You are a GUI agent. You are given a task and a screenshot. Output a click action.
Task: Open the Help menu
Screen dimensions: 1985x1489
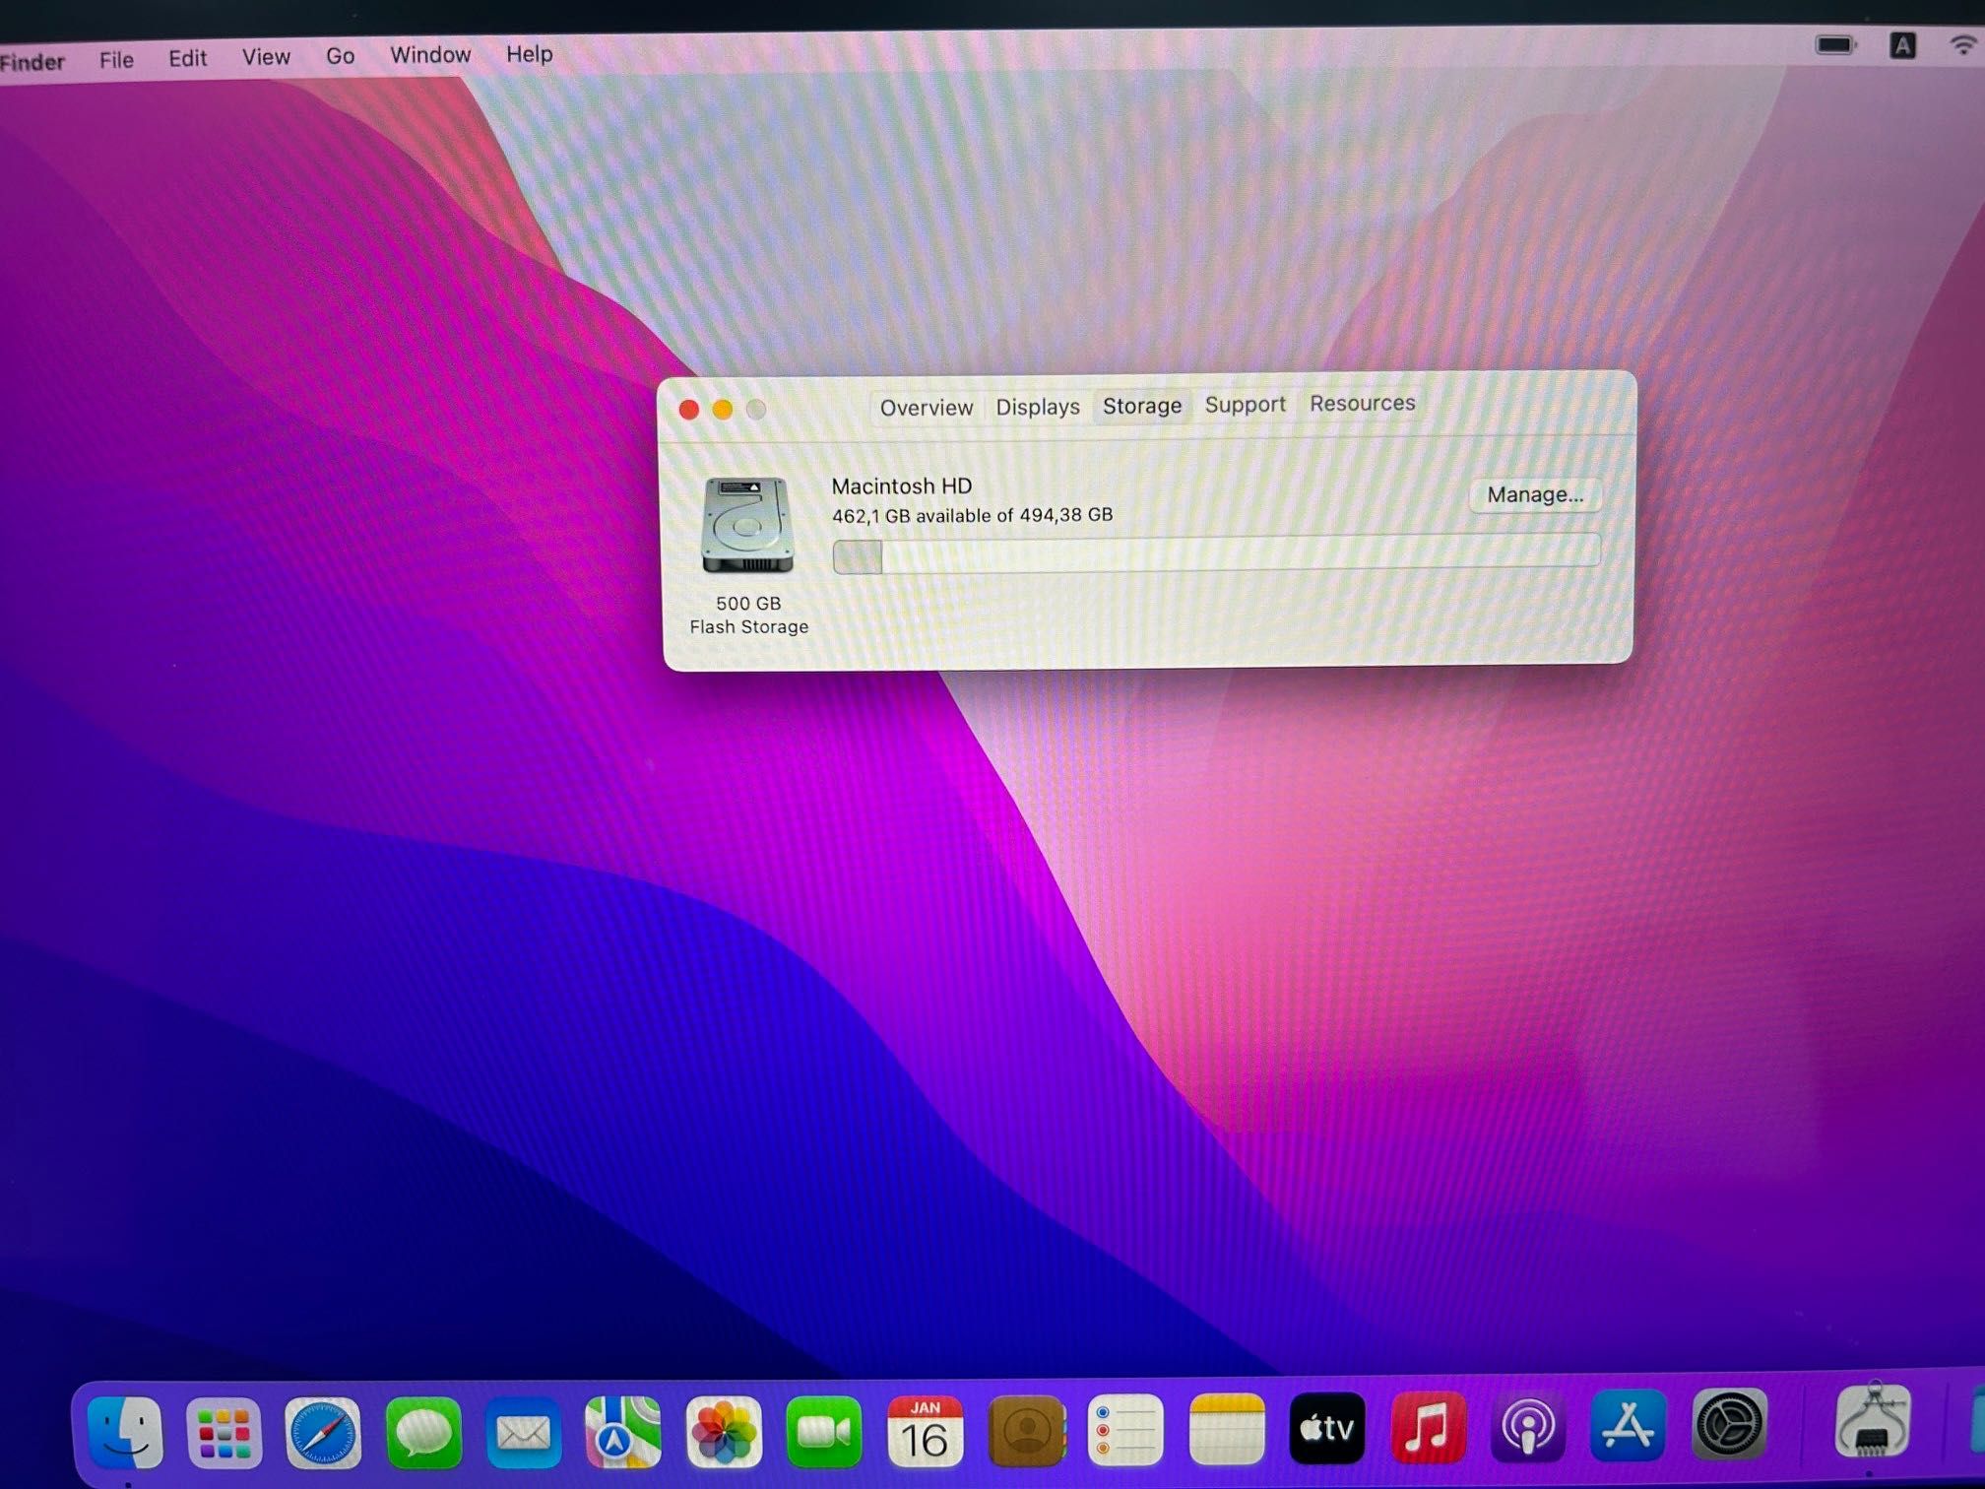(529, 54)
